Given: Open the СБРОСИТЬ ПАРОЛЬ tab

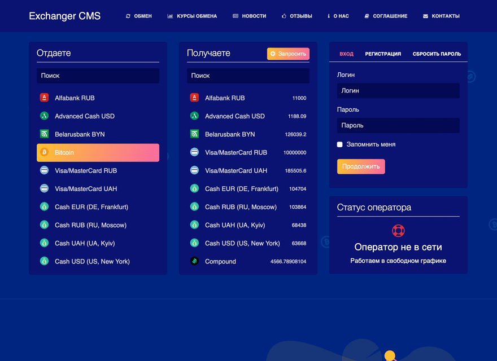Looking at the screenshot, I should (x=437, y=54).
